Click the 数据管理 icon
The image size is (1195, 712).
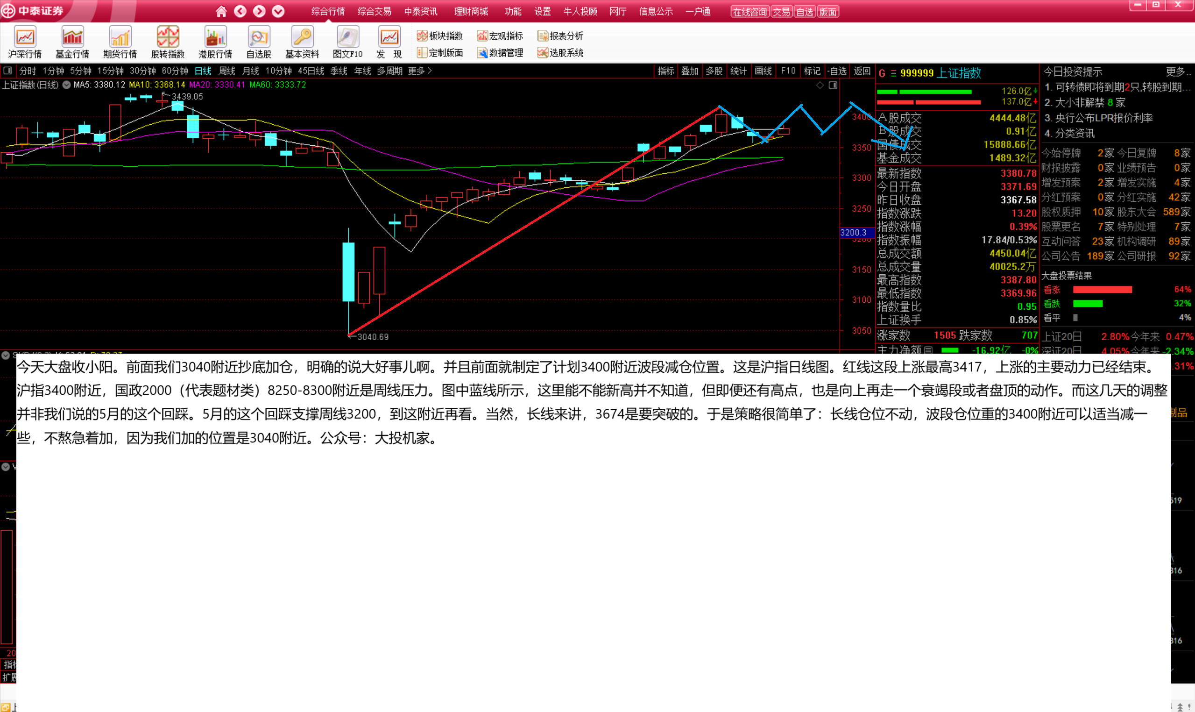[482, 52]
